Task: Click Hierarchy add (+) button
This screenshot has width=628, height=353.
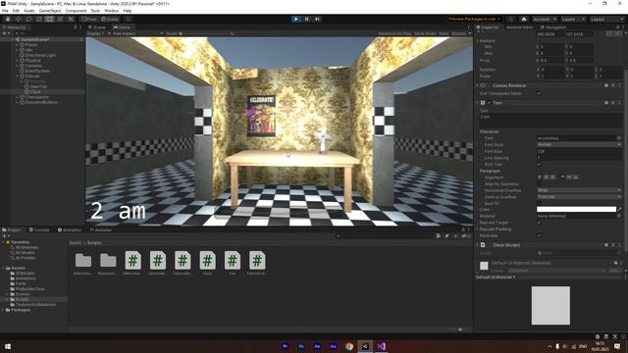Action: click(x=5, y=33)
